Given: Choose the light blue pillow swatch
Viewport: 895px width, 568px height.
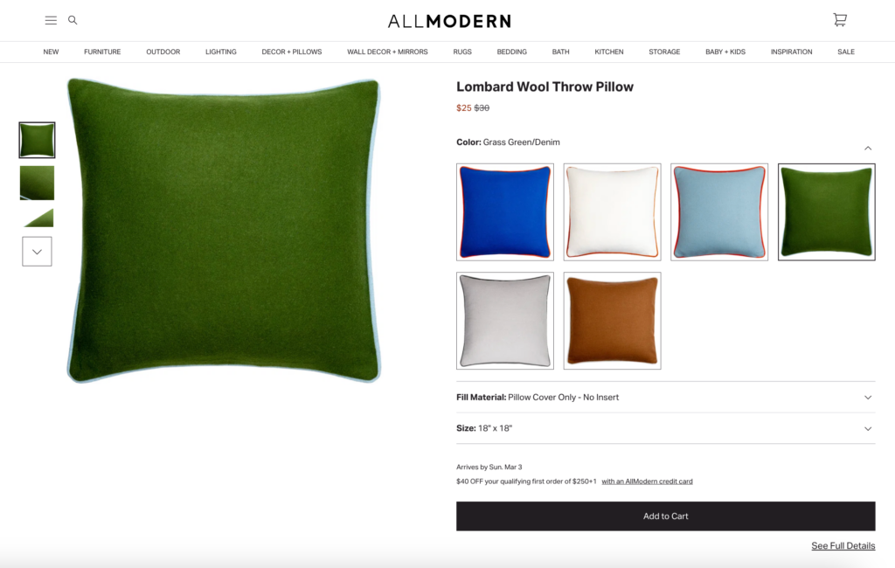Looking at the screenshot, I should pos(719,211).
